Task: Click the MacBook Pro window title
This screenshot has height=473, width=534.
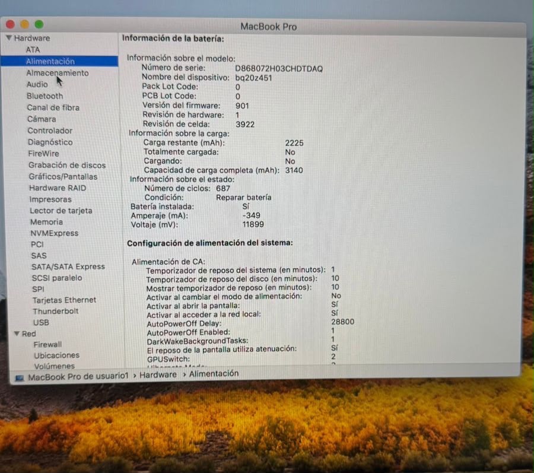Action: click(269, 27)
